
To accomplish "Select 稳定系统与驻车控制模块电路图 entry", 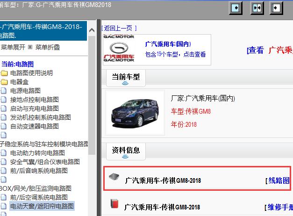I will click(44, 144).
